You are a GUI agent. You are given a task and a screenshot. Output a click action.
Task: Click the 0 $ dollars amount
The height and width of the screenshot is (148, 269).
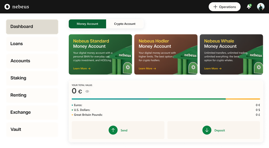(258, 110)
